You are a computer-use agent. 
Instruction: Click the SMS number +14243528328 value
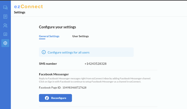click(96, 64)
